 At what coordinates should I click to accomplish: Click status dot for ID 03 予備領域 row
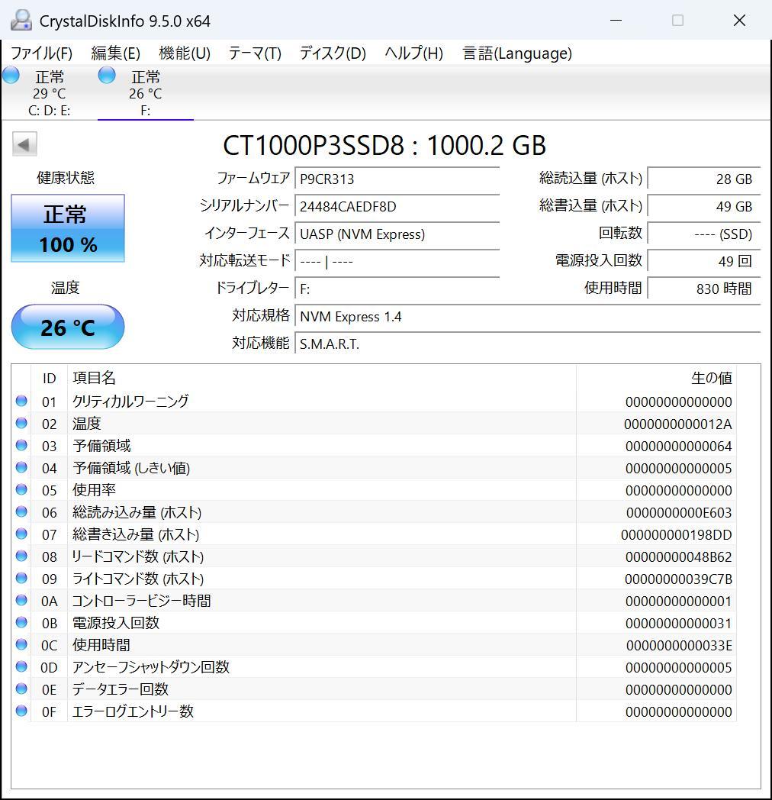[21, 445]
